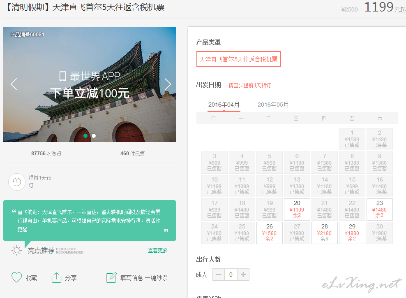Viewport: 406px width, 298px height.
Task: Switch to 2016年04月 tab
Action: coord(224,105)
